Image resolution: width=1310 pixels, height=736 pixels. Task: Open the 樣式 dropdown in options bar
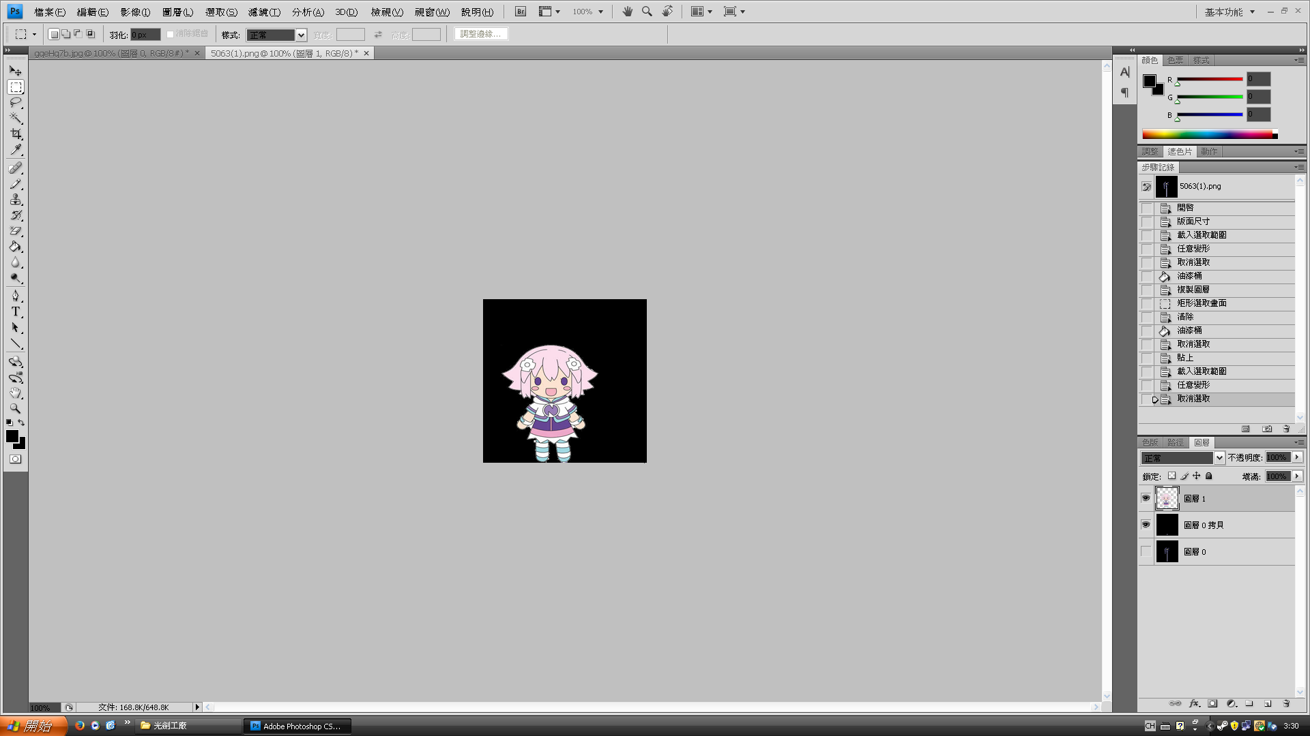[300, 35]
